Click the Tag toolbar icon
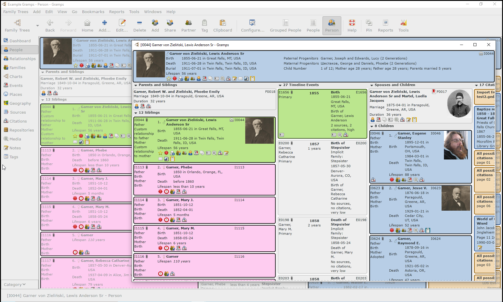The image size is (503, 302). coord(204,26)
